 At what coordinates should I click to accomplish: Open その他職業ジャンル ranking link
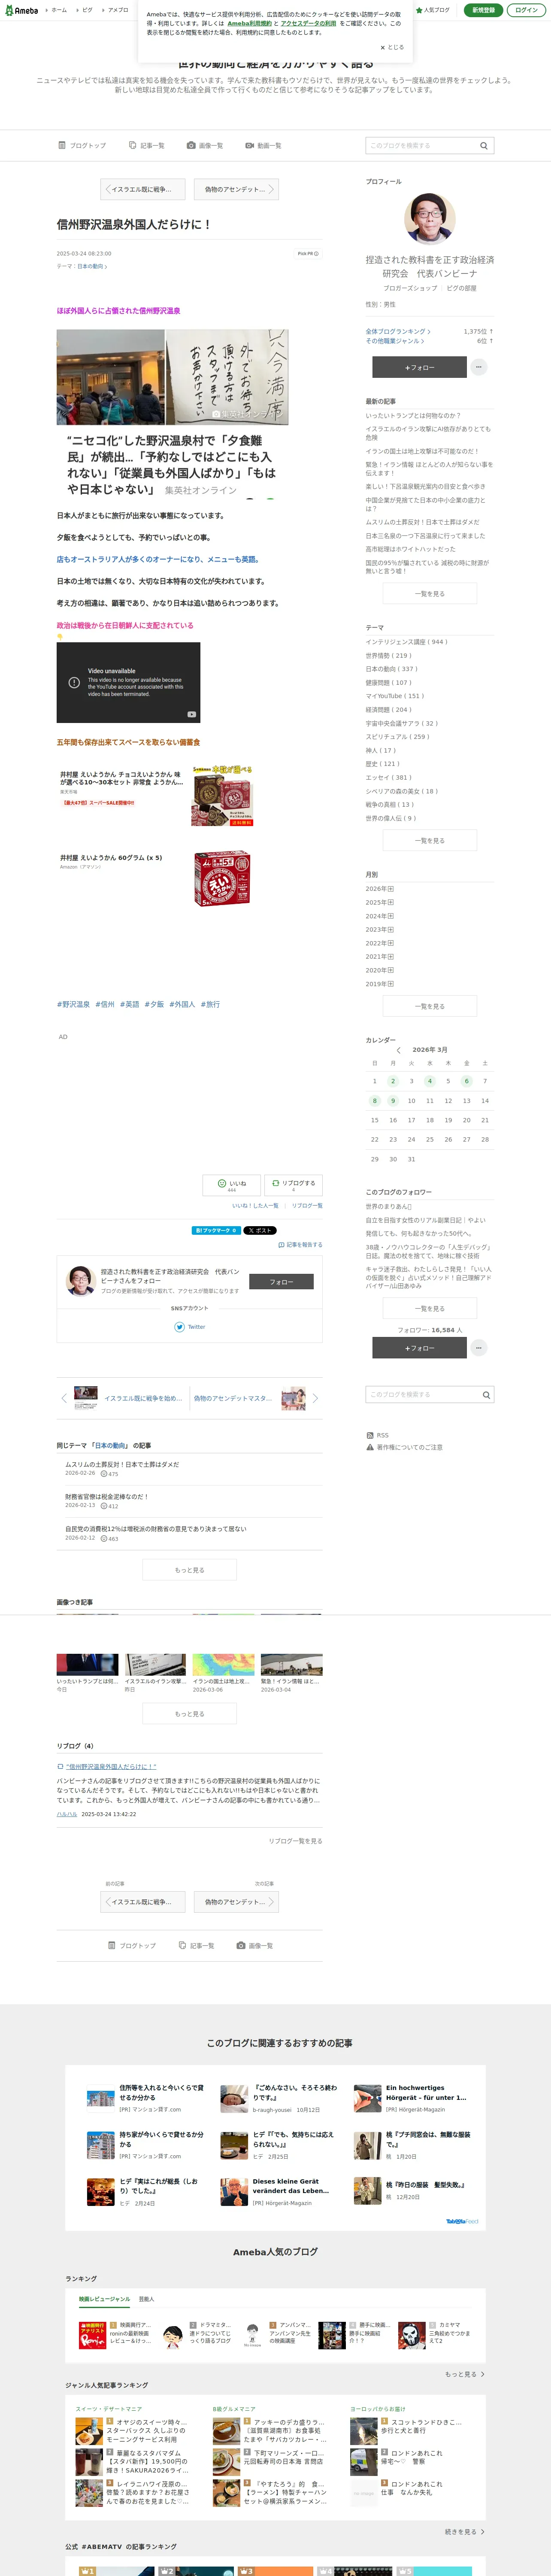coord(394,341)
